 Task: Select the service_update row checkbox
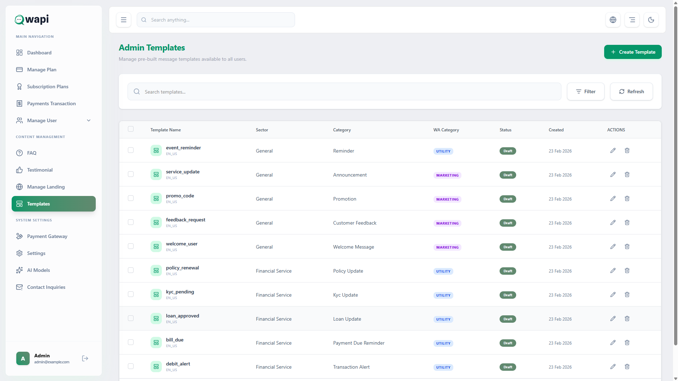131,174
